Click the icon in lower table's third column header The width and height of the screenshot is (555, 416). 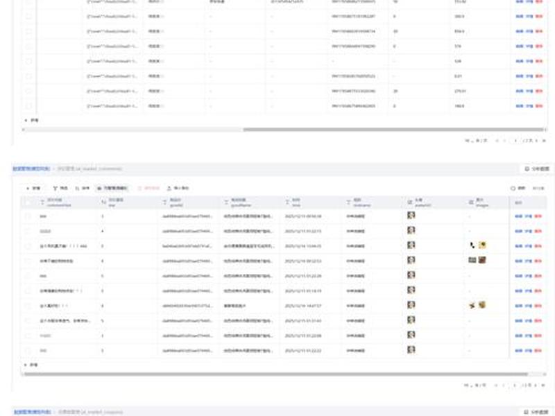click(x=164, y=202)
